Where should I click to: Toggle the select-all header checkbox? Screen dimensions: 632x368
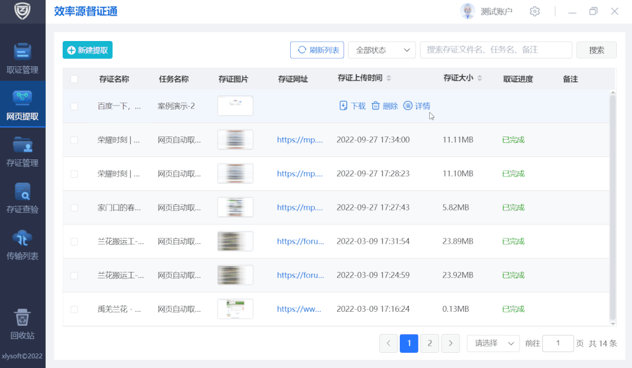(x=74, y=79)
